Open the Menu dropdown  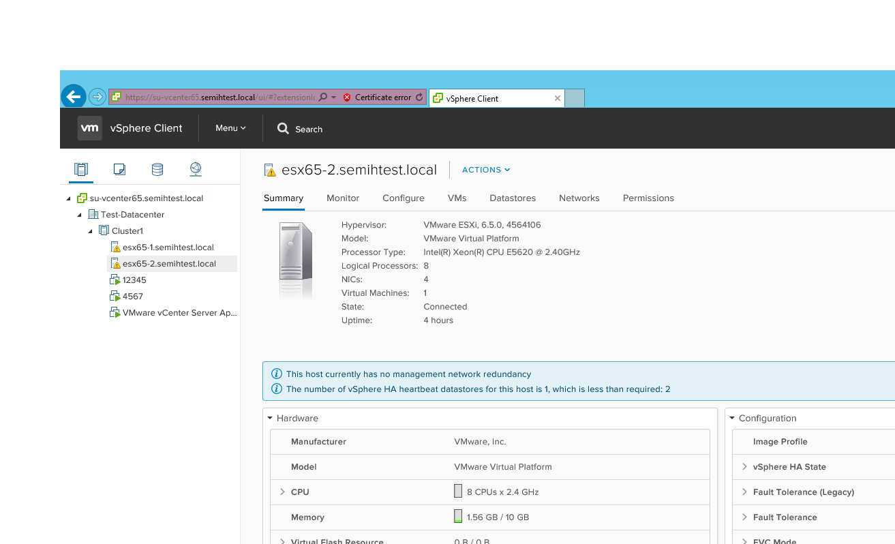[230, 128]
